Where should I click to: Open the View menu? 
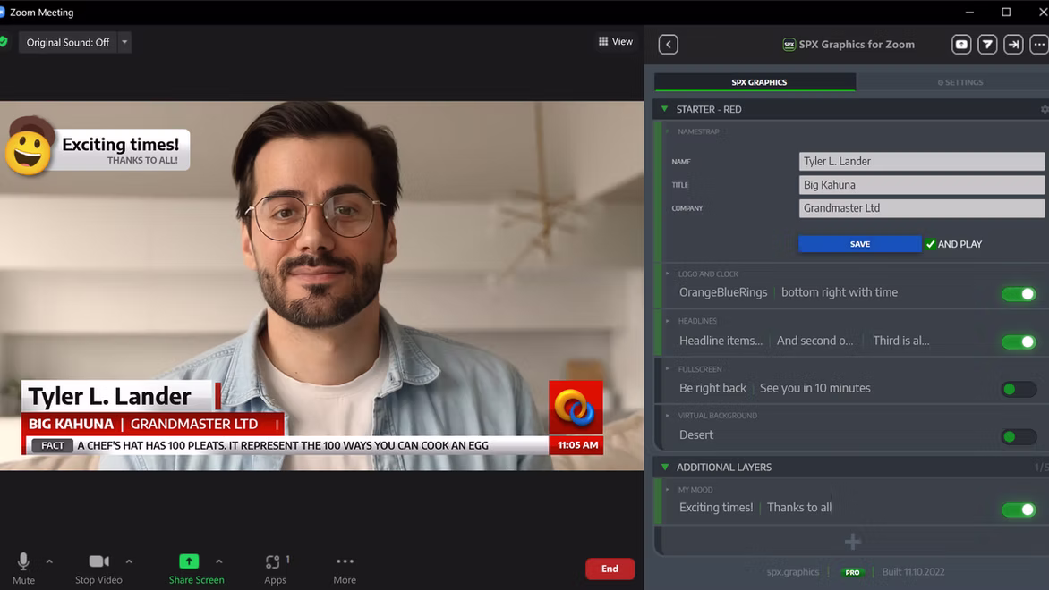point(615,41)
